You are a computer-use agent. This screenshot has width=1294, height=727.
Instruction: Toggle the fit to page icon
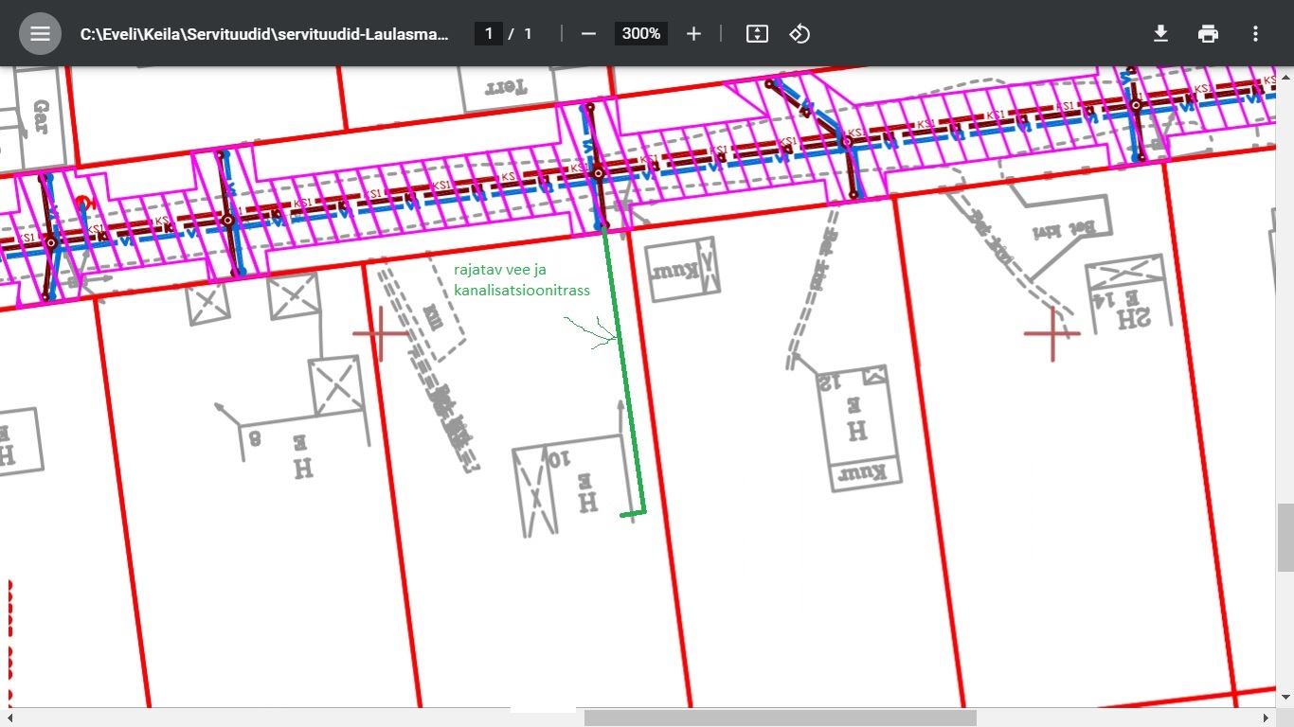(757, 34)
